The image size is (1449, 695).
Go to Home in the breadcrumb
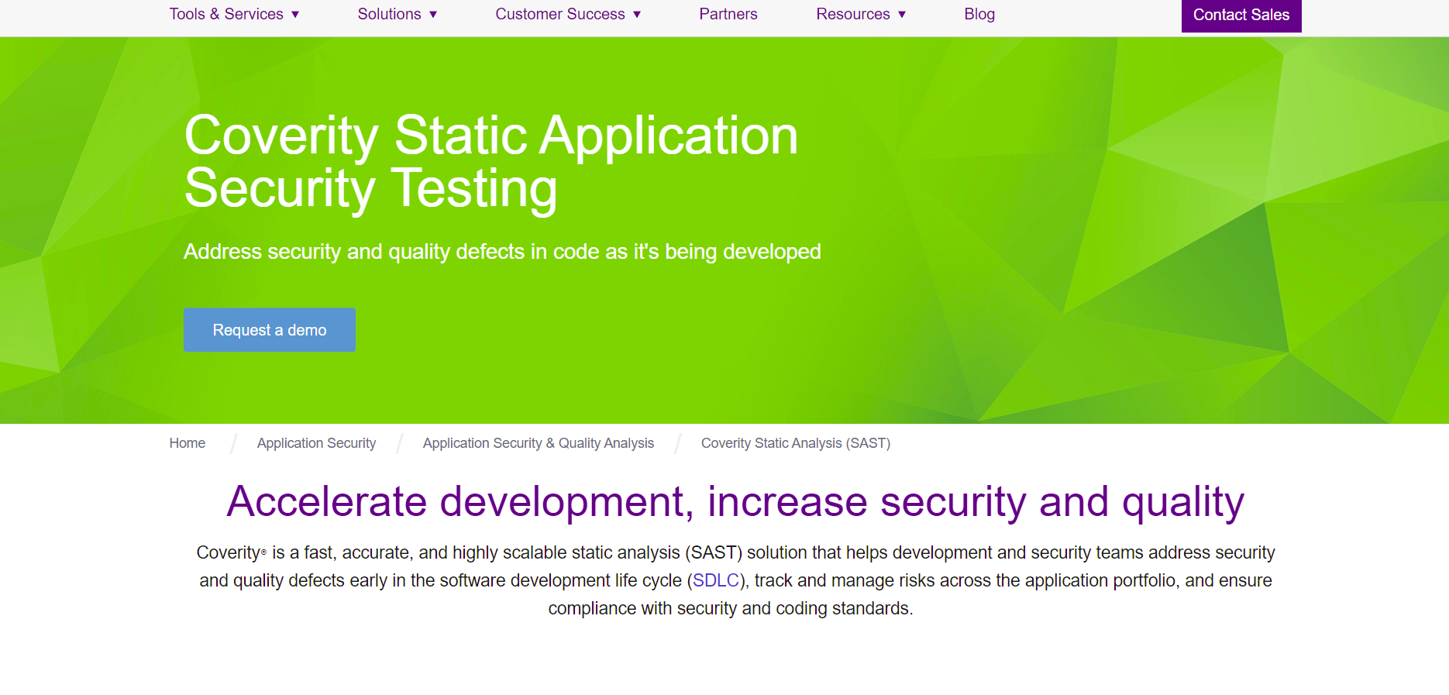(188, 443)
